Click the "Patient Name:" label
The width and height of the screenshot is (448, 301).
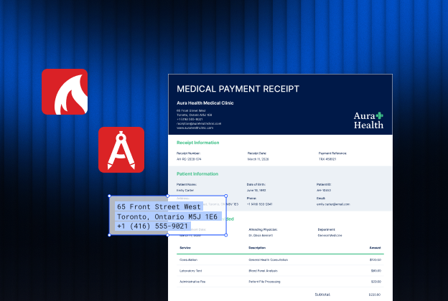point(187,185)
